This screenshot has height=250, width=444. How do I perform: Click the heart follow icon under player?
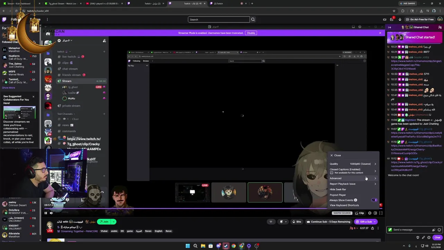point(271,222)
